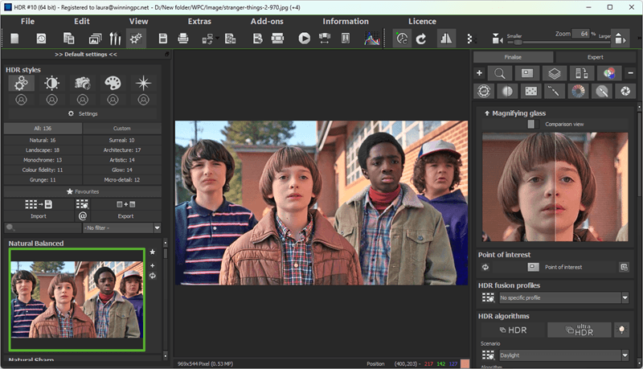The image size is (643, 369).
Task: Open the device transfer dropdown arrow in toolbar
Action: coord(217,38)
